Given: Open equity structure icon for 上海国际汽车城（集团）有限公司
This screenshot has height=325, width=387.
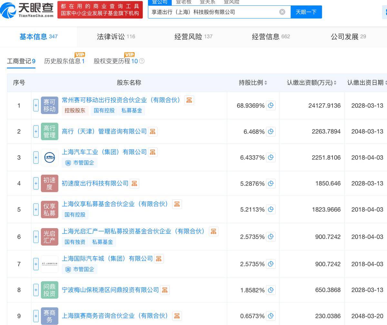Looking at the screenshot, I should (x=159, y=259).
